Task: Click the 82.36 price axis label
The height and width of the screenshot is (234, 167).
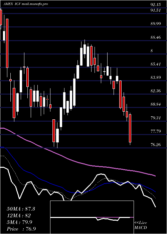Action: [156, 91]
